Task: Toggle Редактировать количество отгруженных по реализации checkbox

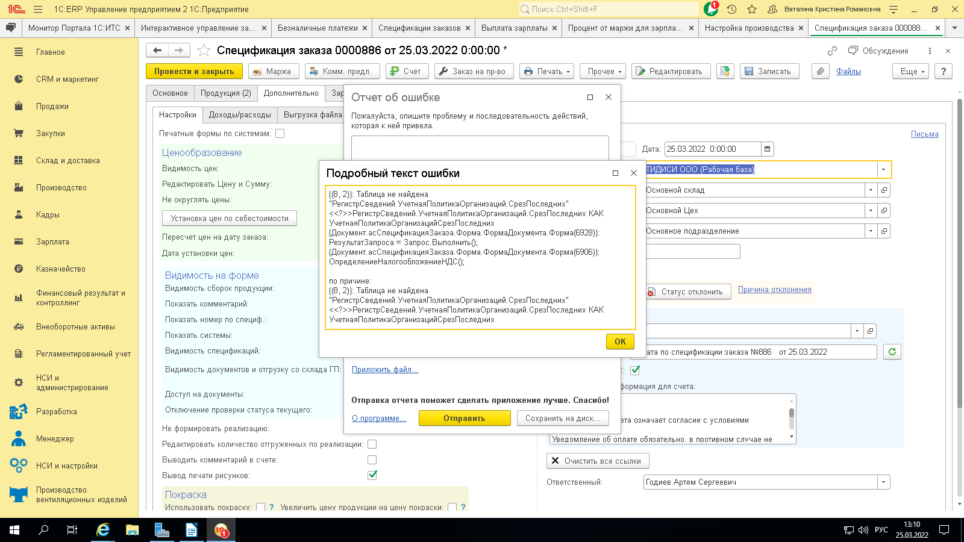Action: 372,444
